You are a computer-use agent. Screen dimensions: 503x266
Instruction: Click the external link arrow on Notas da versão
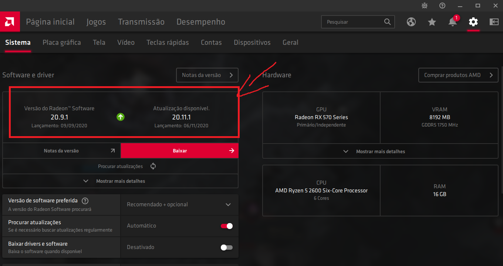coord(113,151)
